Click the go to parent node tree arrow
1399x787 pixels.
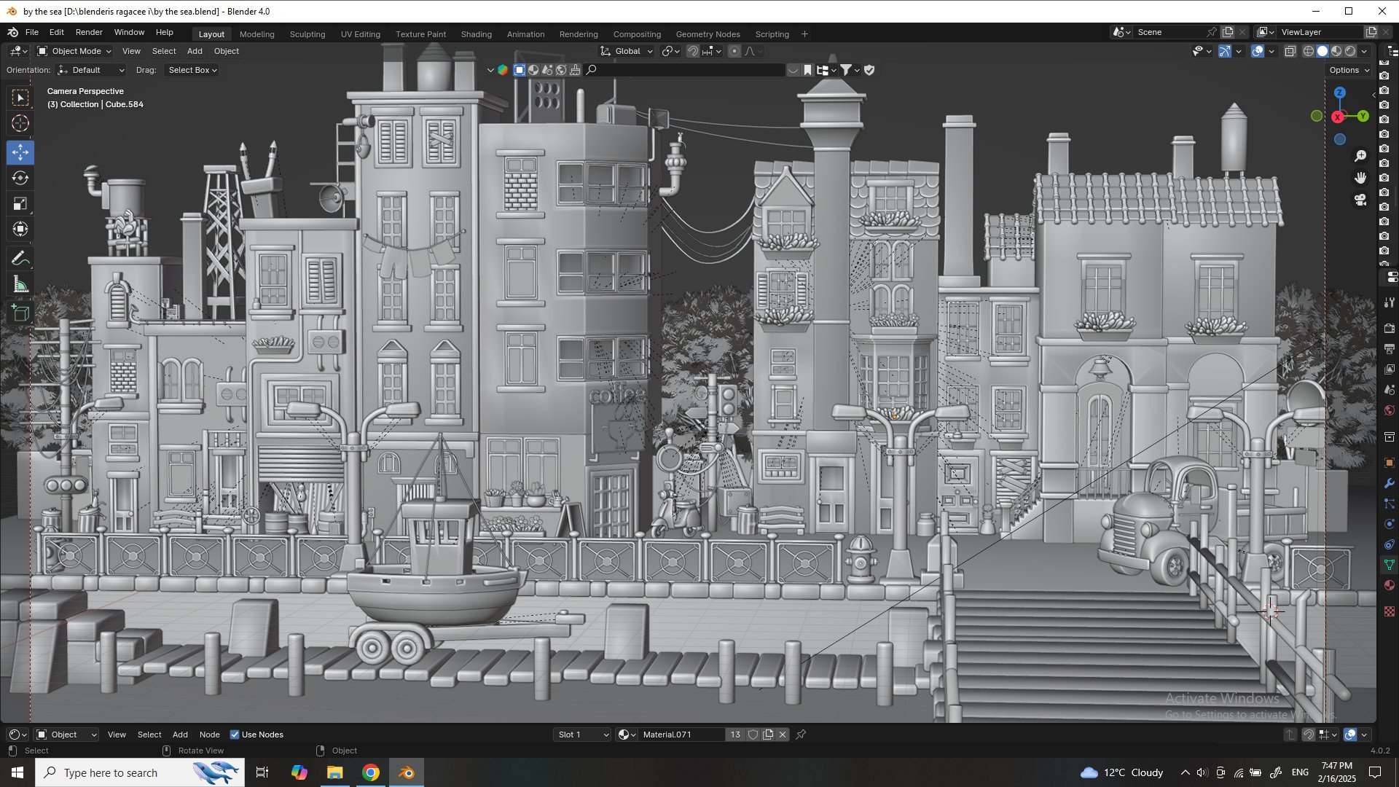1290,735
